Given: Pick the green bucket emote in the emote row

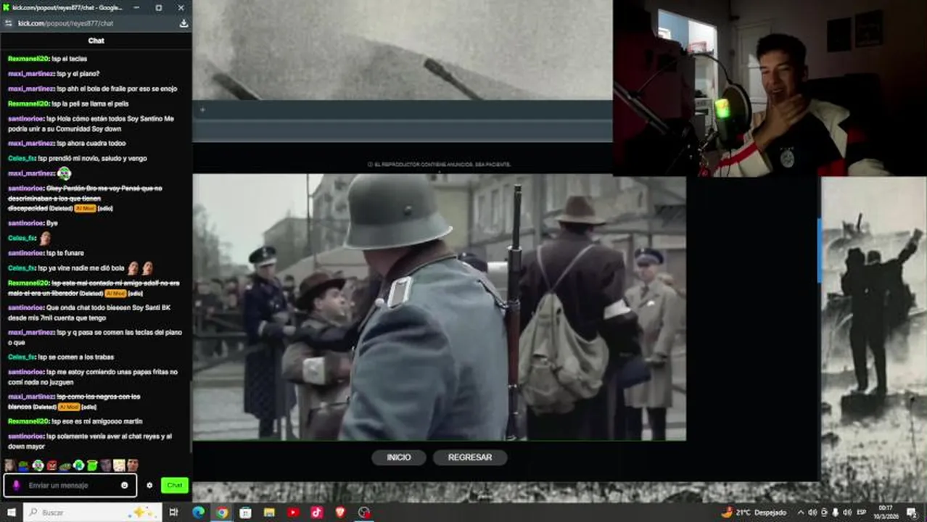Looking at the screenshot, I should pyautogui.click(x=92, y=465).
